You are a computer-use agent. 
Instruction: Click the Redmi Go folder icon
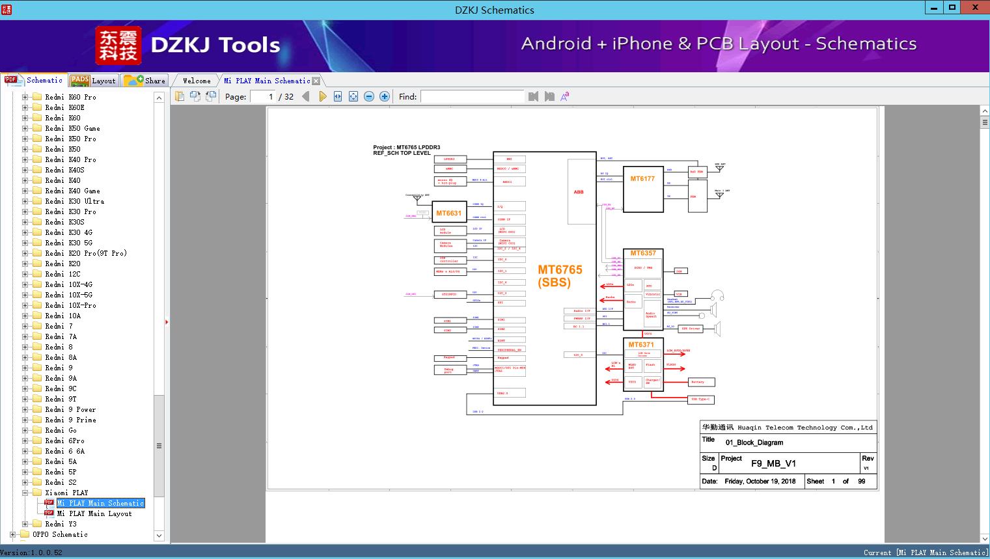[37, 430]
